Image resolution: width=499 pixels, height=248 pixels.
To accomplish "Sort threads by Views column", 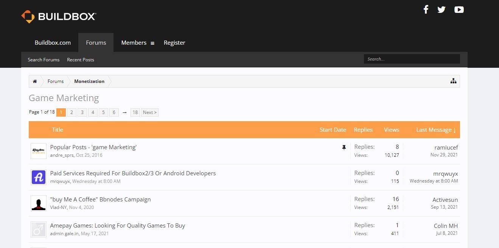I will tap(392, 129).
